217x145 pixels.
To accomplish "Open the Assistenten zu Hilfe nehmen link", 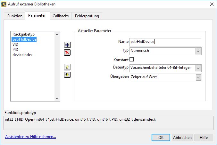I will pos(30,137).
